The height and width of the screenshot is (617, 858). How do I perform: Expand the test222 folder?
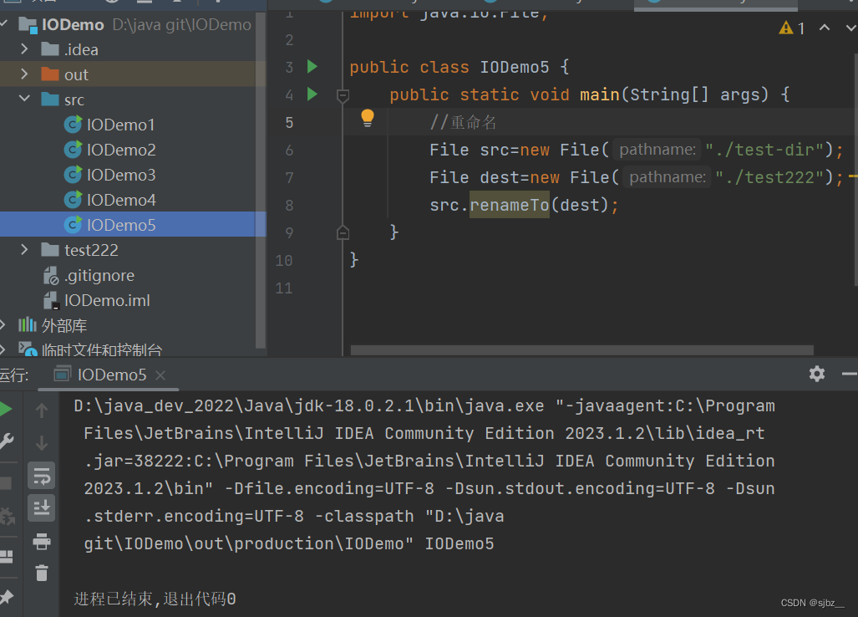pos(24,250)
